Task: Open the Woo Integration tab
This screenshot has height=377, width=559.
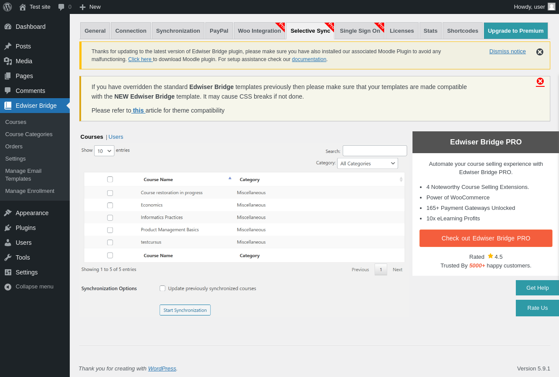Action: (259, 31)
